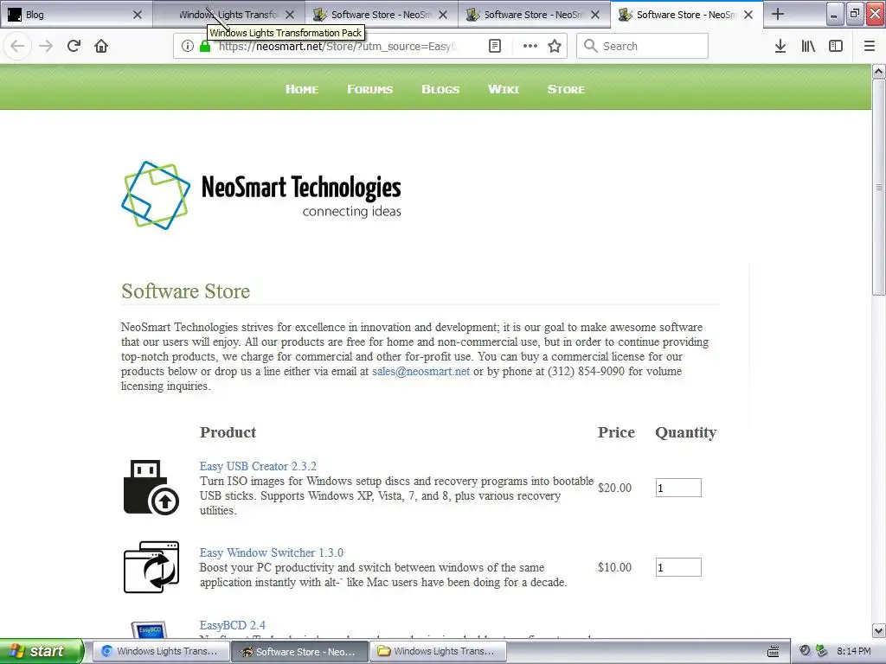886x664 pixels.
Task: Open the Firefox home page
Action: 101,46
